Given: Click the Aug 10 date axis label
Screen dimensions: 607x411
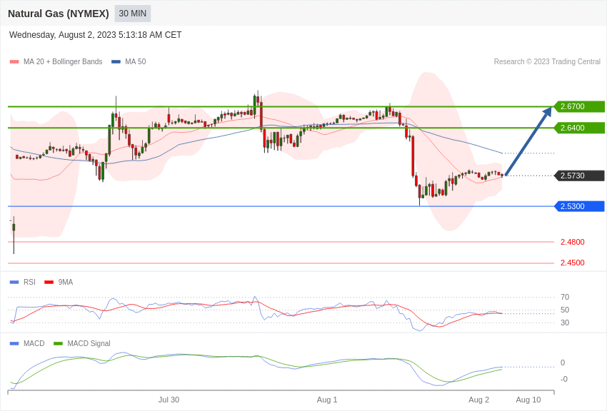Looking at the screenshot, I should [528, 400].
